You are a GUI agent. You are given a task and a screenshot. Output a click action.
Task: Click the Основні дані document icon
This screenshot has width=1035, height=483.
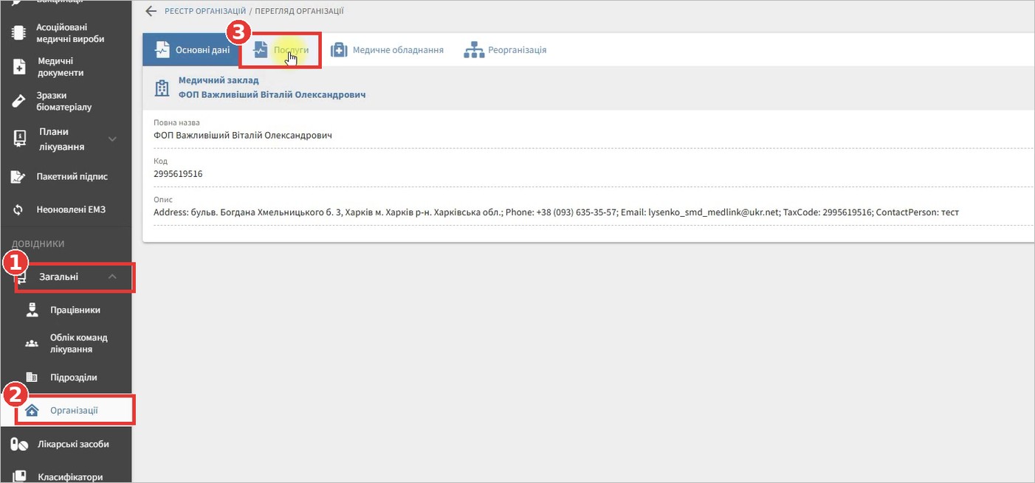(x=162, y=50)
